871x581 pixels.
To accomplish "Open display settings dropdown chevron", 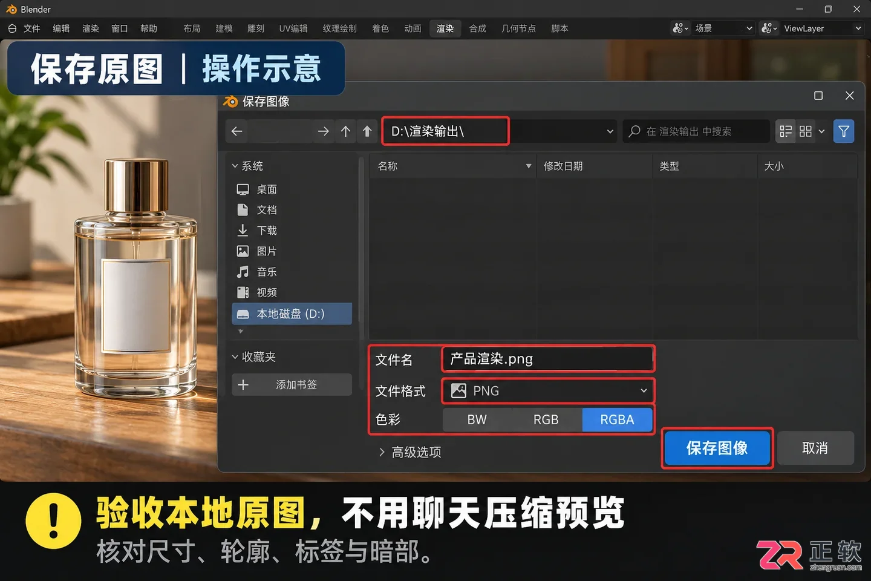I will (821, 131).
